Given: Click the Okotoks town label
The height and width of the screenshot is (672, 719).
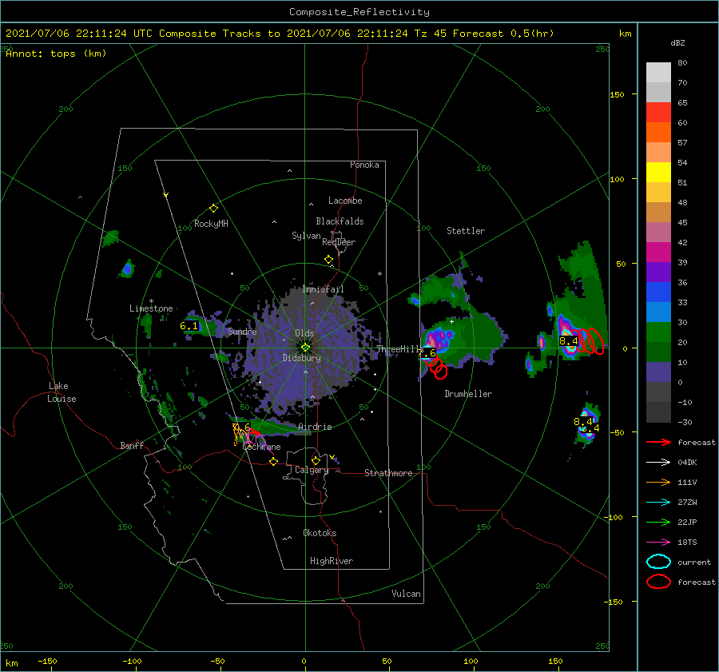Looking at the screenshot, I should (320, 533).
